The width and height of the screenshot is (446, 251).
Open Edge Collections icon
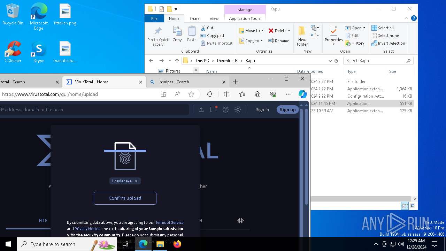(x=257, y=94)
